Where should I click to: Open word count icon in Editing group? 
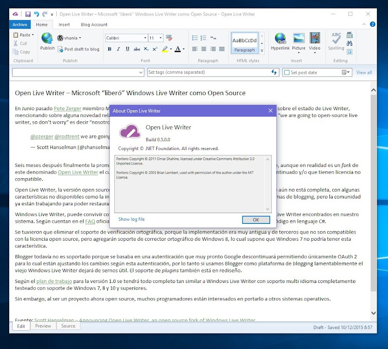(x=349, y=35)
